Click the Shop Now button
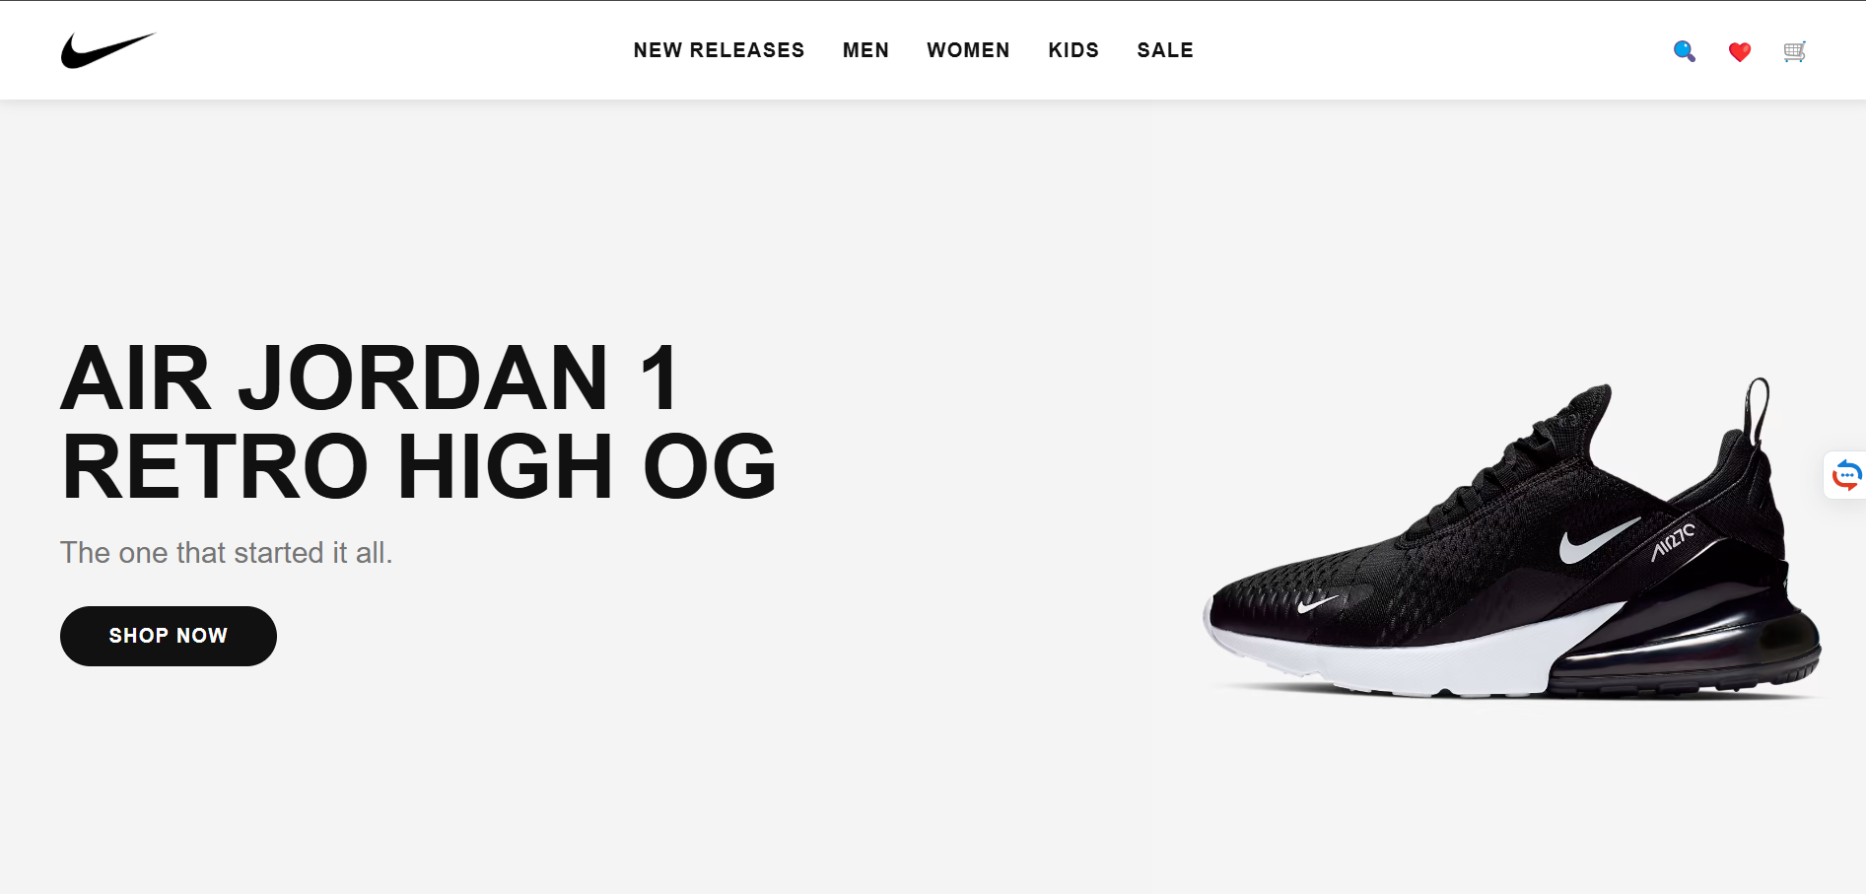Image resolution: width=1866 pixels, height=894 pixels. click(x=169, y=636)
